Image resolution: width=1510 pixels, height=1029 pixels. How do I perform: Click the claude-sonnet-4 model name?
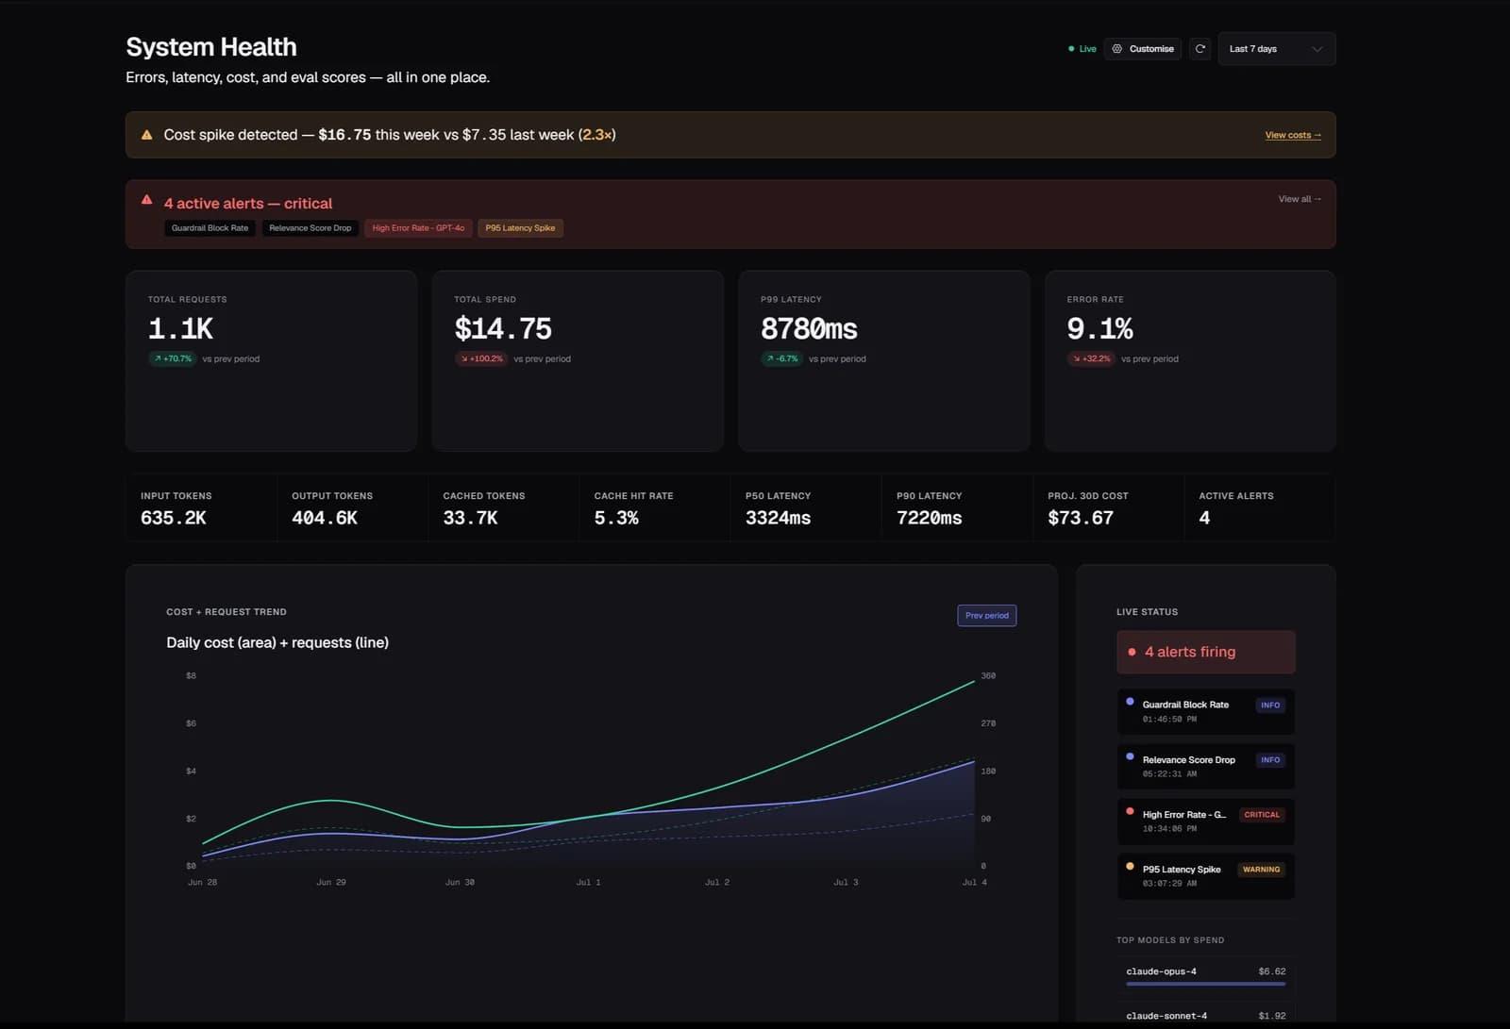tap(1166, 1016)
